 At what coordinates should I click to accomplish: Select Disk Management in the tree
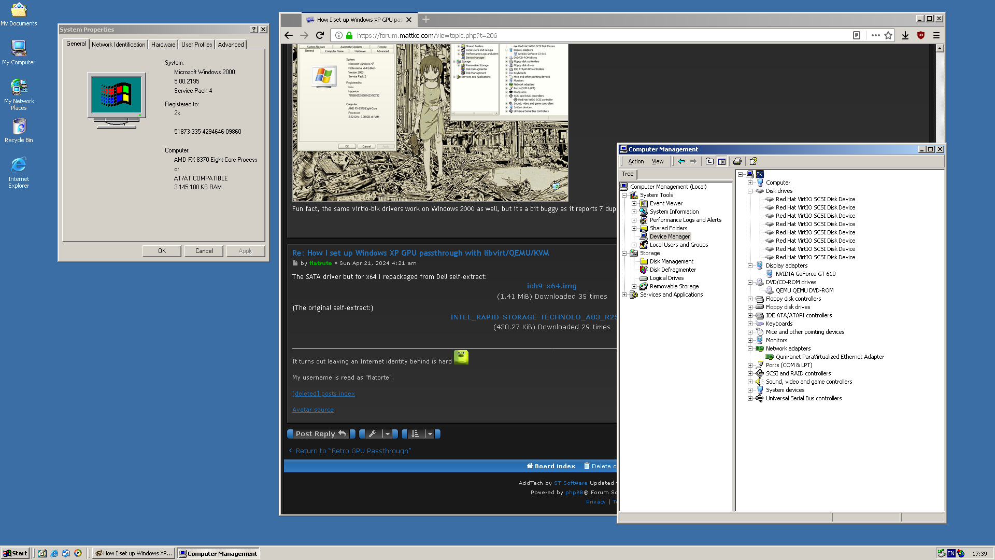tap(671, 261)
